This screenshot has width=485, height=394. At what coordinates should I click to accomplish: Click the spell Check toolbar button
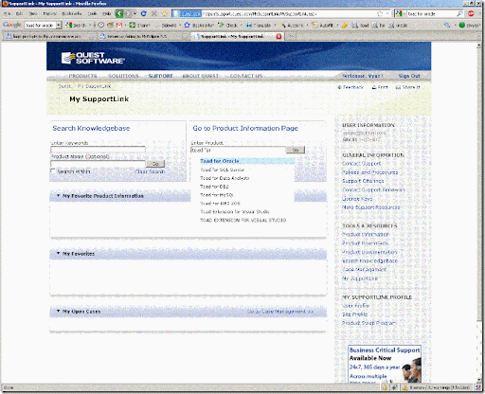[x=227, y=25]
